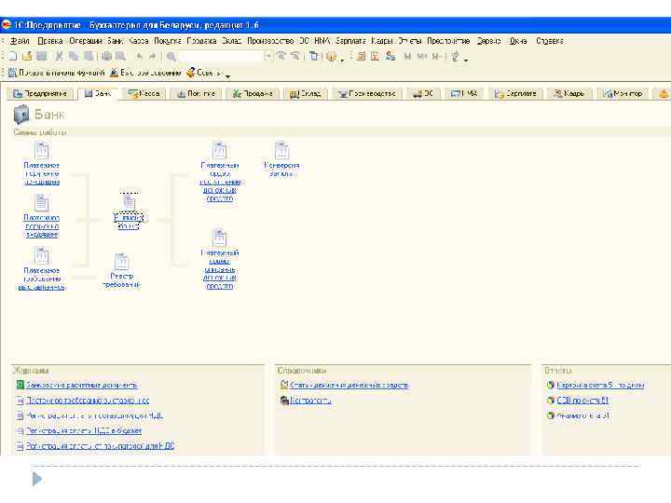Switch to the Покупка tab
The height and width of the screenshot is (503, 671).
tap(196, 94)
